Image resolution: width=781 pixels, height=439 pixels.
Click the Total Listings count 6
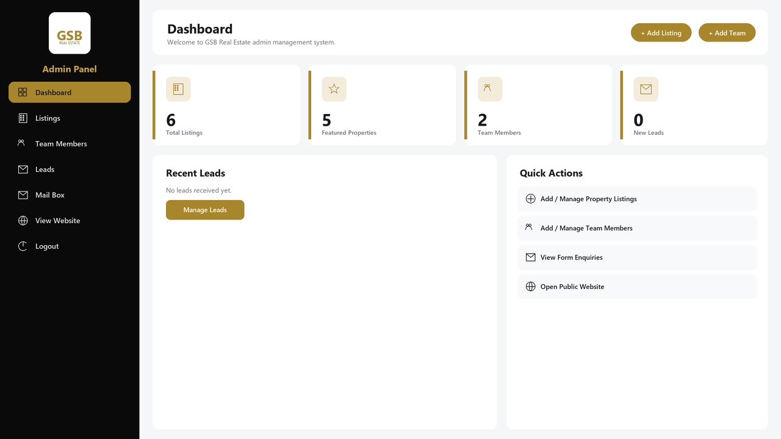pos(171,120)
